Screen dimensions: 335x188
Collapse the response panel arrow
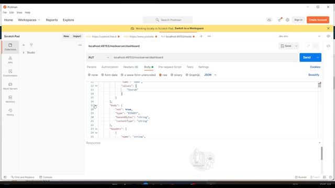319,143
